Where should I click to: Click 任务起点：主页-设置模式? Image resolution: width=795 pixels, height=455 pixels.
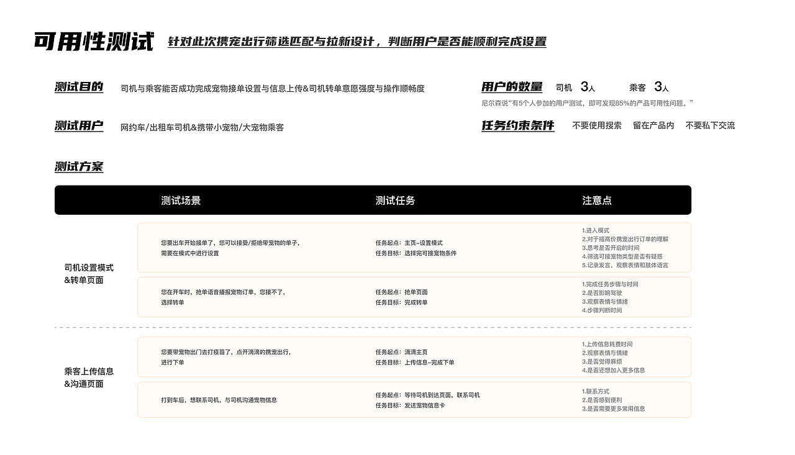(x=409, y=243)
